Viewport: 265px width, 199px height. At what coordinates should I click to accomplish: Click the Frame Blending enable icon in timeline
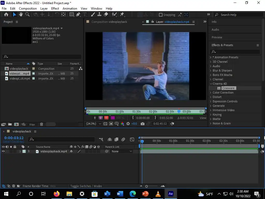[x=116, y=139]
